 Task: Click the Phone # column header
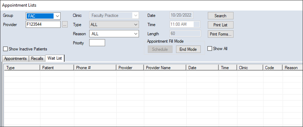[95, 68]
